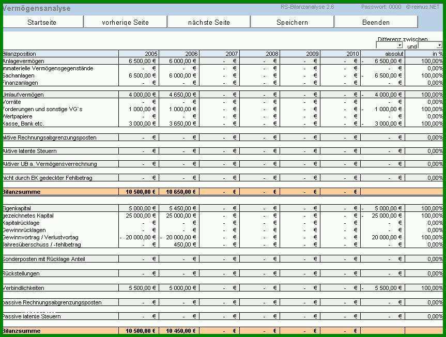Open the vorherige Seite button
Viewport: 446px width, 337px height.
coord(126,22)
